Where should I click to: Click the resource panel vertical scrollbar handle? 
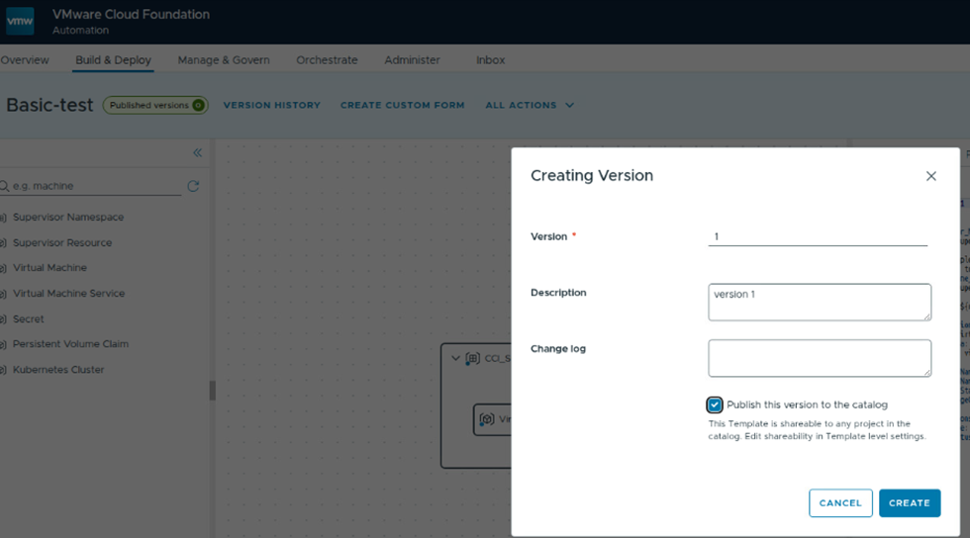click(212, 391)
